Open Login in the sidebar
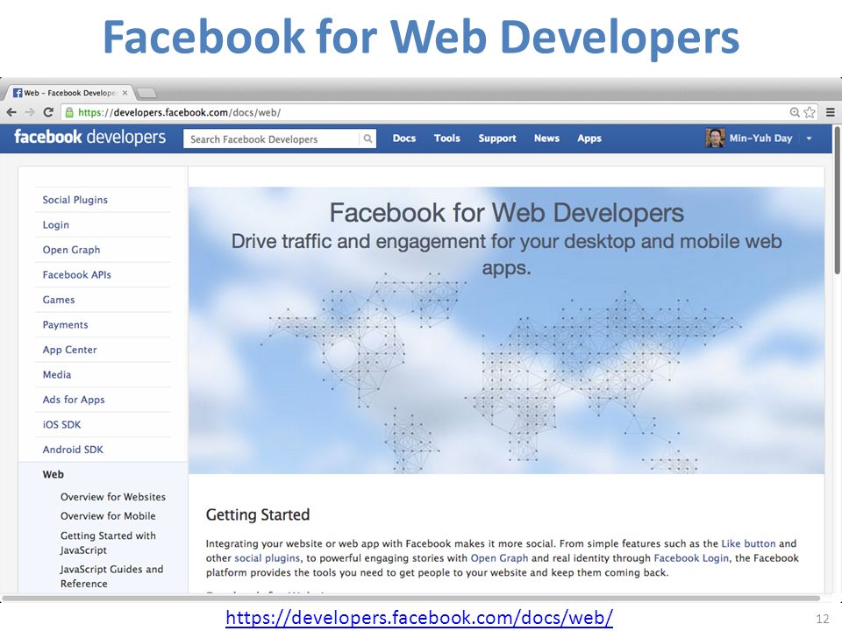The height and width of the screenshot is (631, 842). (x=56, y=225)
